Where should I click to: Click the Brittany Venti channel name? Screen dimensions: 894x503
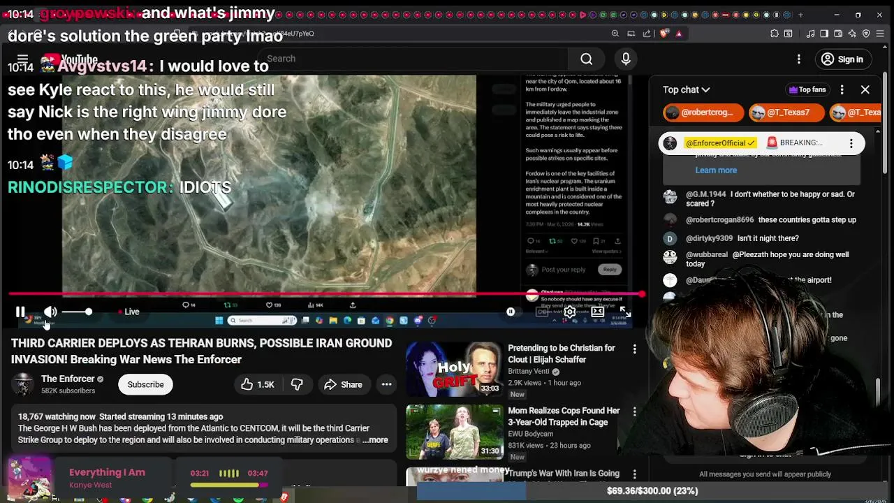(528, 372)
